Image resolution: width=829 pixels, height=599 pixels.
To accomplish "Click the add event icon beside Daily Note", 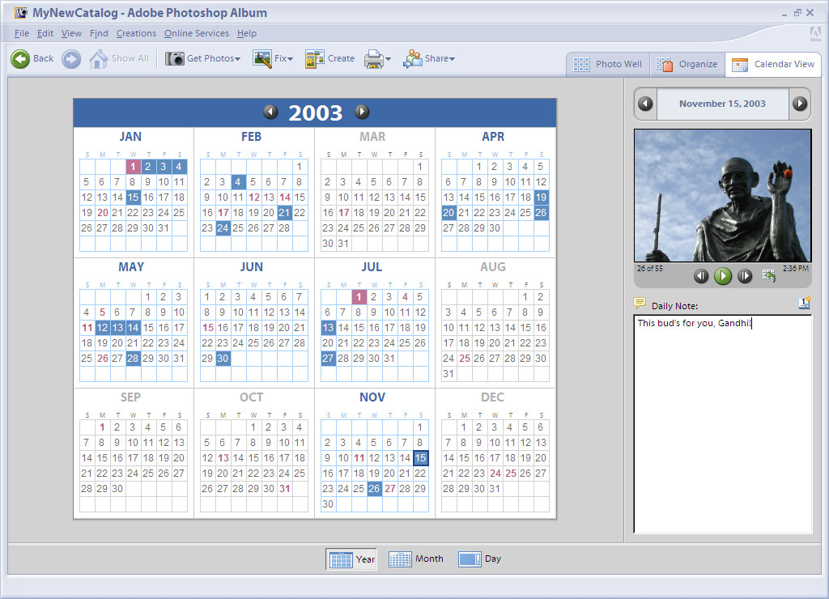I will tap(804, 304).
